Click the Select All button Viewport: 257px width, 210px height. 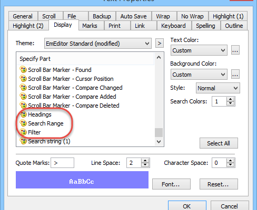(219, 143)
